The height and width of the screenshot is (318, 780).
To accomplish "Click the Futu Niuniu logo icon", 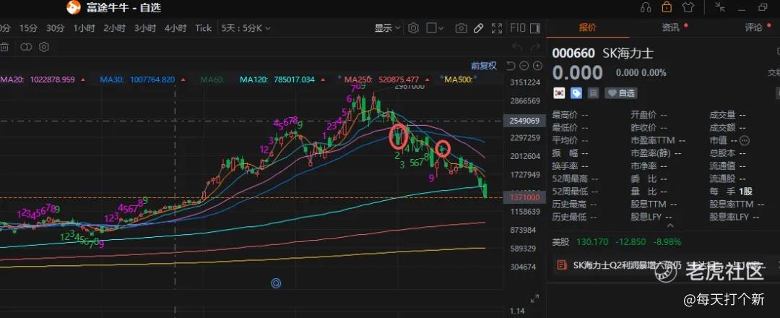I will (x=73, y=7).
